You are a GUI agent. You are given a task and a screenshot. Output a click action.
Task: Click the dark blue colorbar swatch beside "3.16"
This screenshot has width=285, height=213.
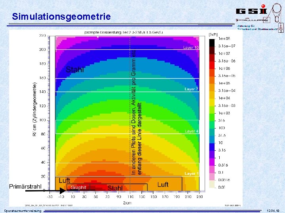pos(212,147)
